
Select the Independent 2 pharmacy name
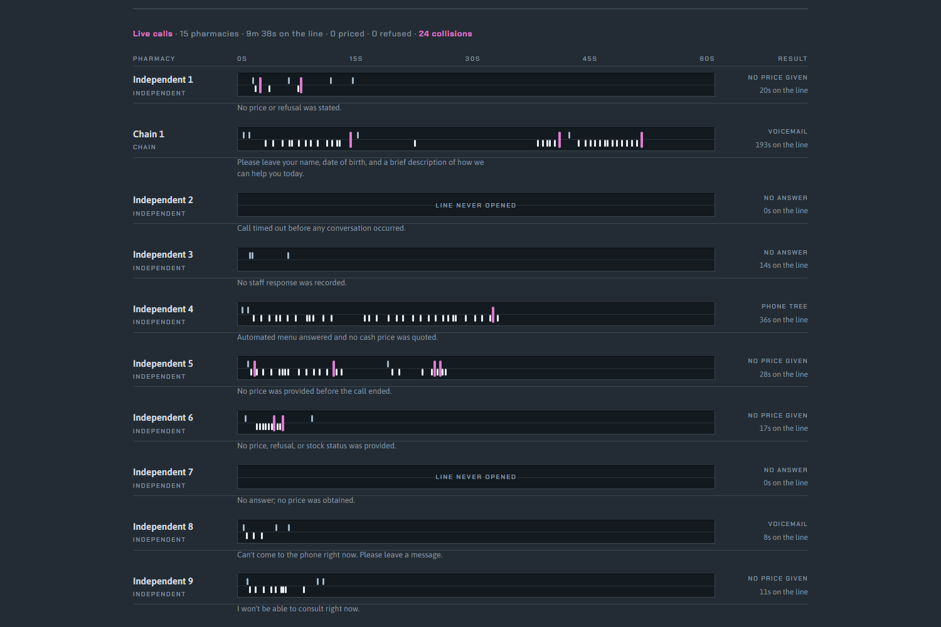(163, 200)
